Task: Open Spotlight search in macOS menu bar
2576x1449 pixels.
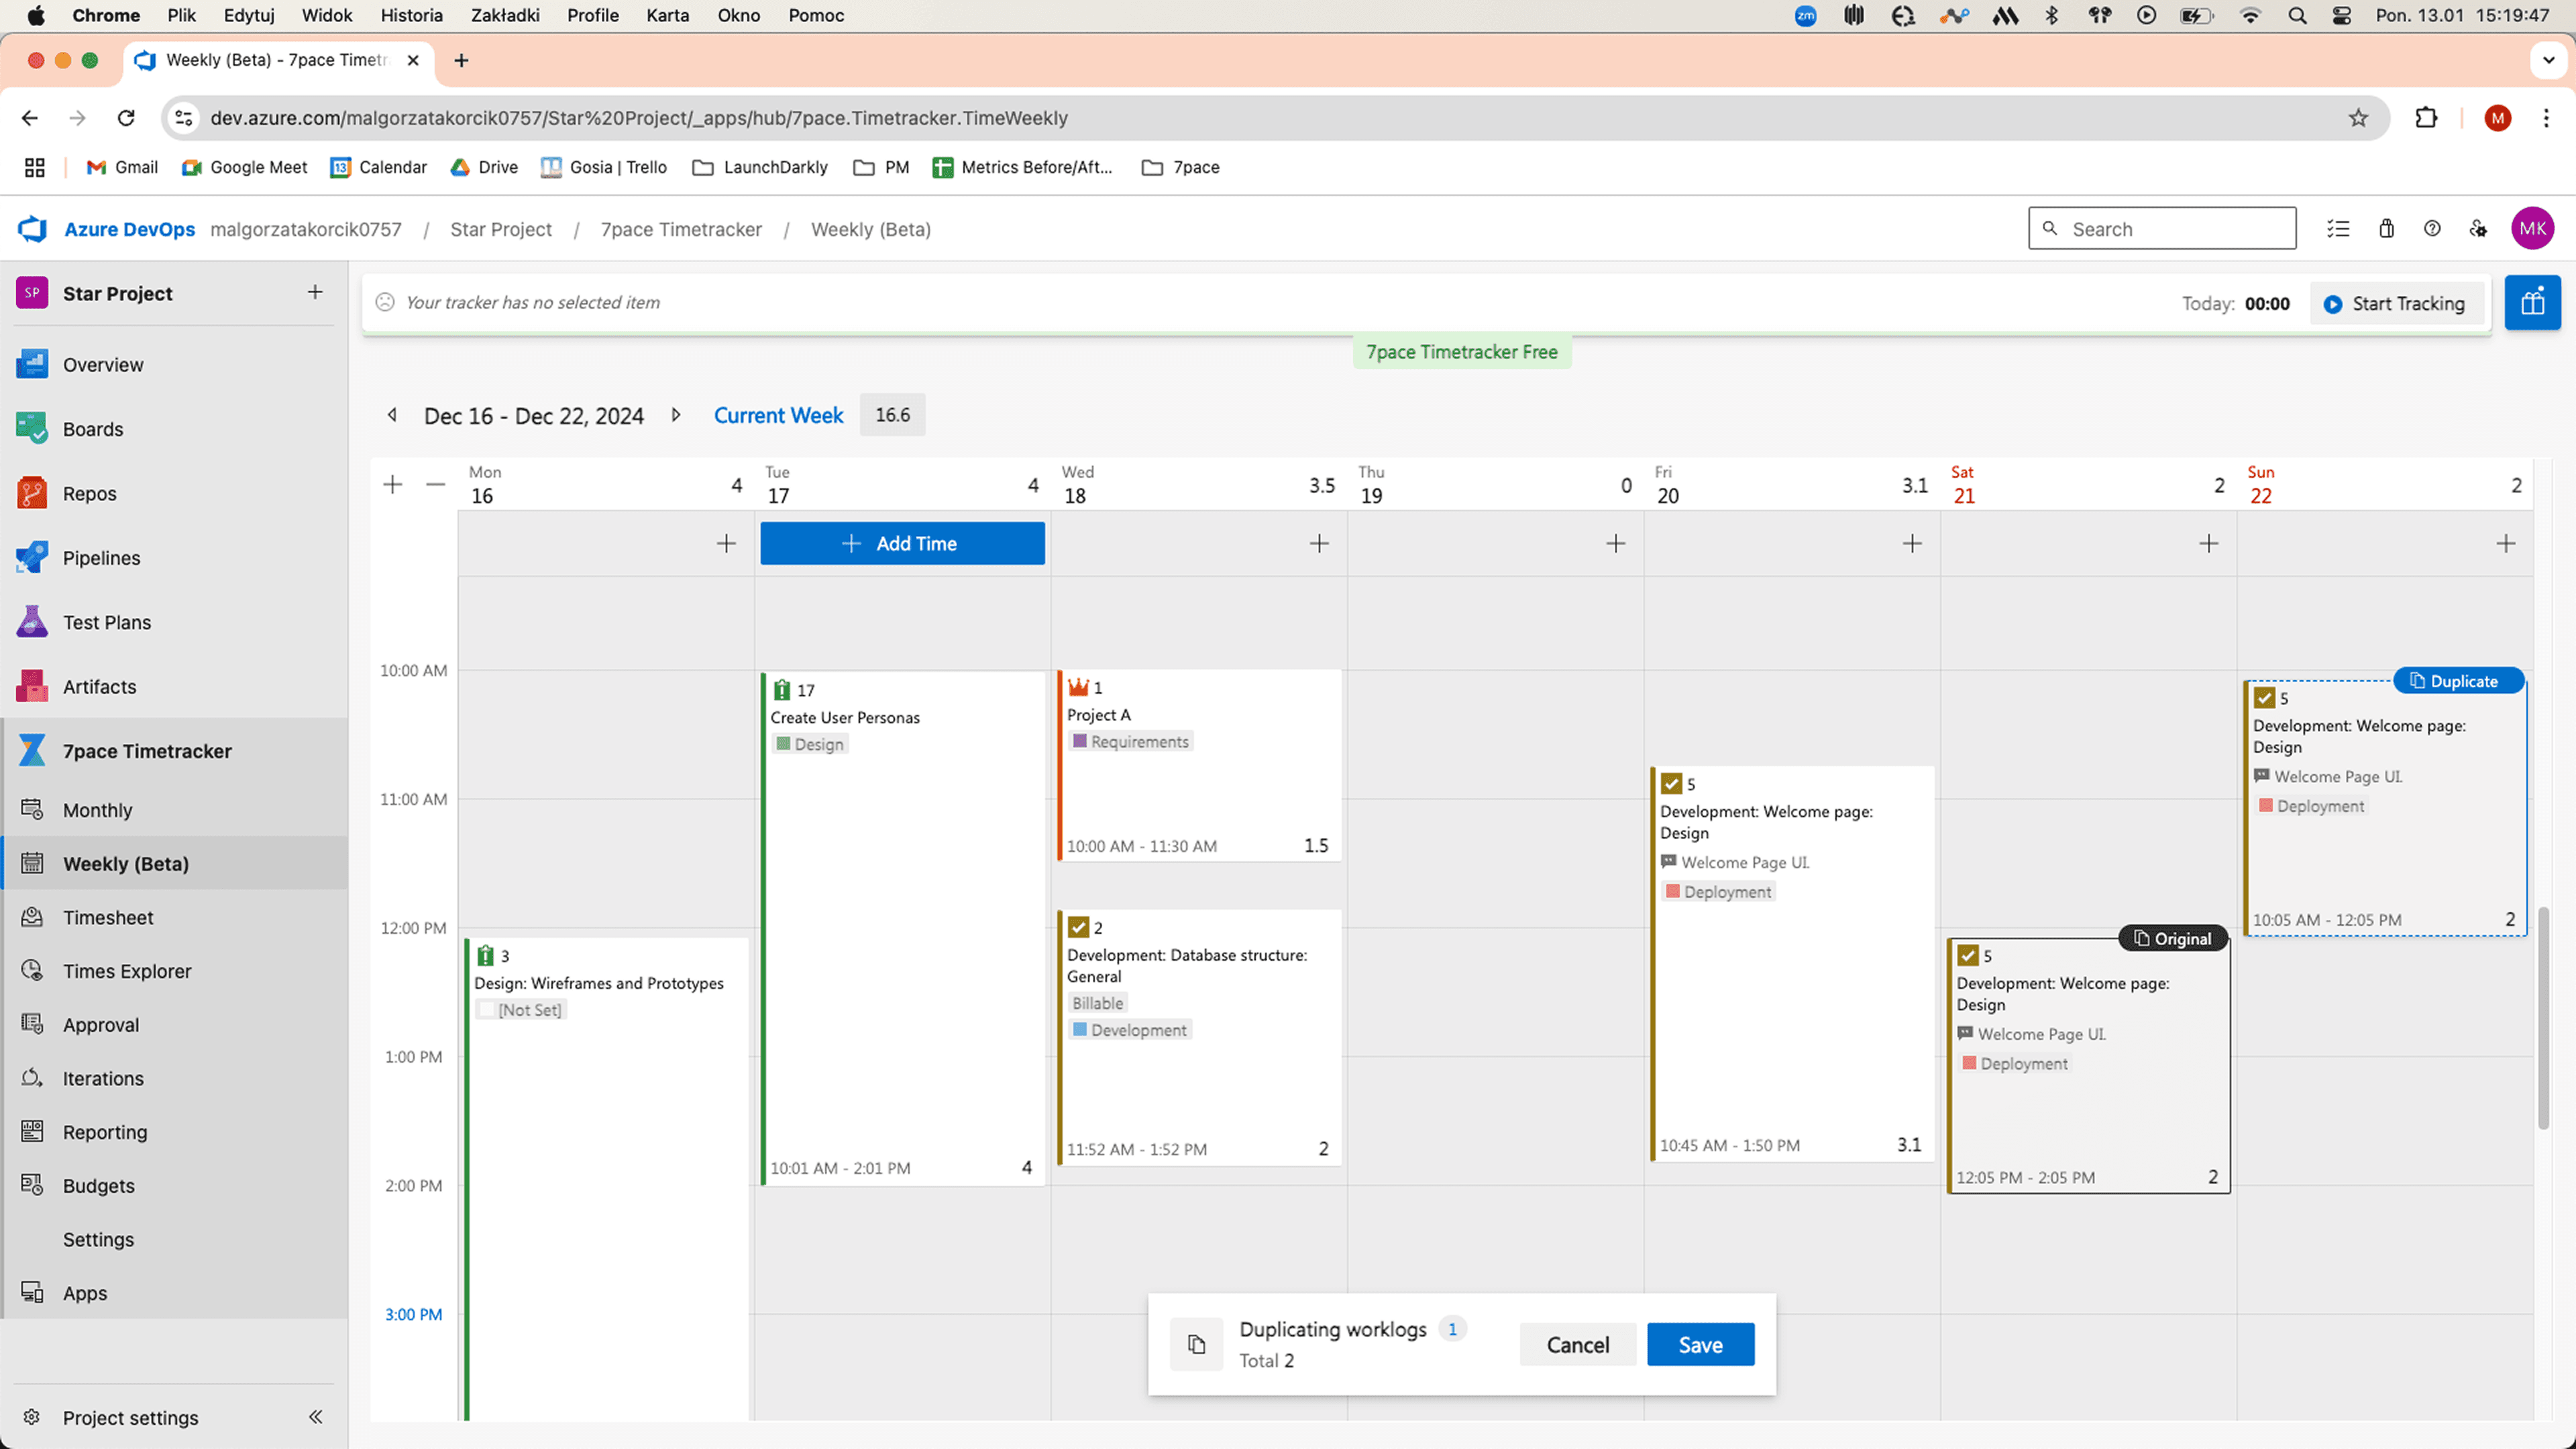Action: (2297, 15)
